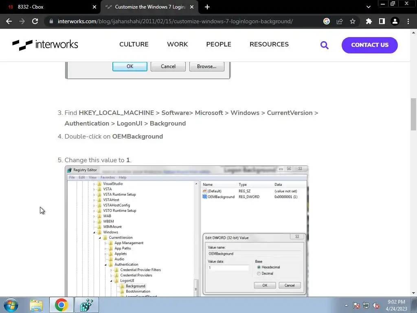Expand the VisualStudio registry key
The height and width of the screenshot is (313, 417).
point(94,184)
